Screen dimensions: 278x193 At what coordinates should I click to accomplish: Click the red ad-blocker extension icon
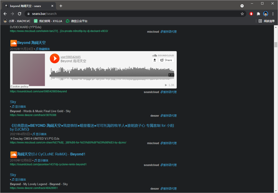251,14
